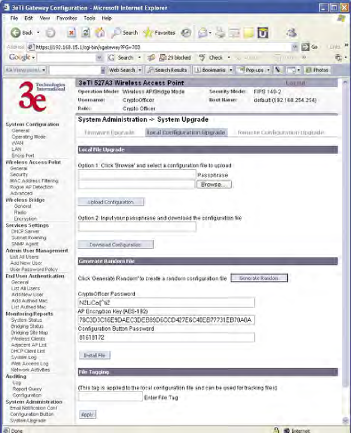351x433 pixels.
Task: Open the View menu
Action: pyautogui.click(x=45, y=18)
